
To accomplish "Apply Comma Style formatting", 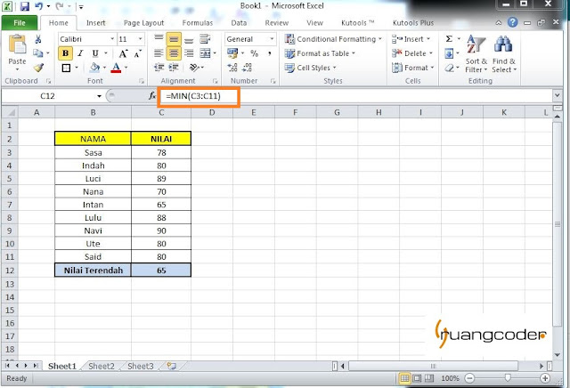I will [269, 53].
